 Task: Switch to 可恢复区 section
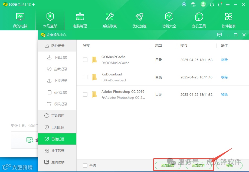coord(57,116)
